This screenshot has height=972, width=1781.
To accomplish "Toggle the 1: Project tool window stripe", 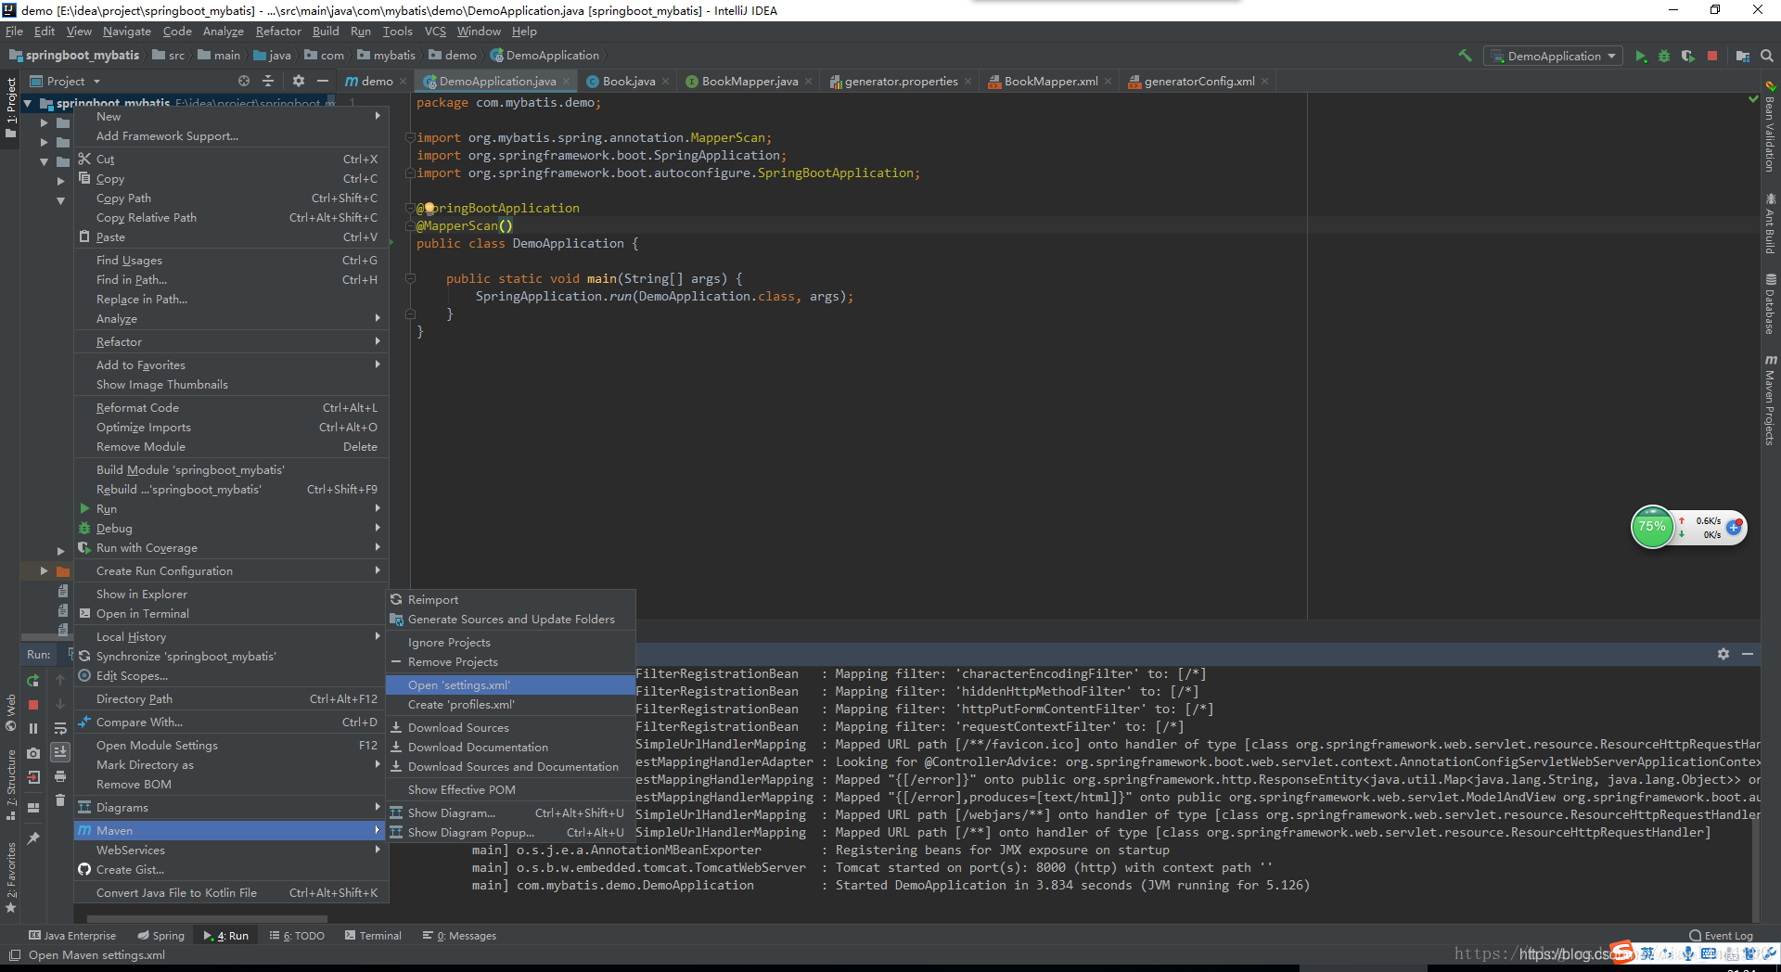I will [11, 108].
